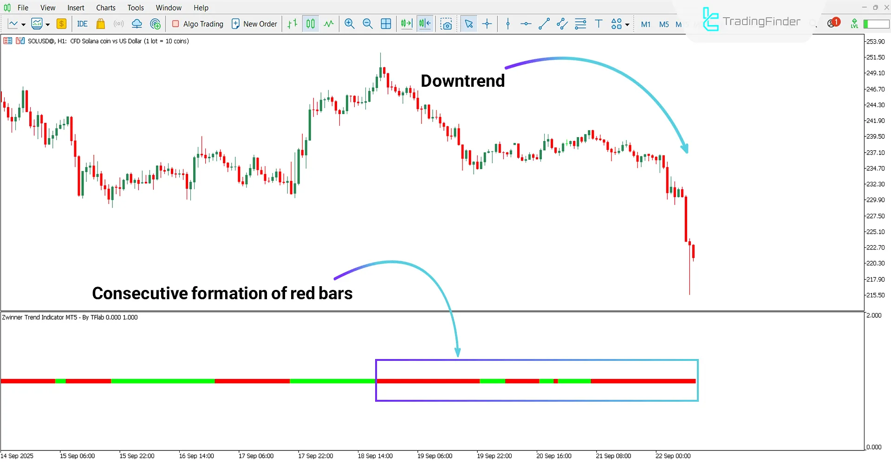The height and width of the screenshot is (462, 891).
Task: Enable auto scroll to chart end
Action: tap(406, 24)
